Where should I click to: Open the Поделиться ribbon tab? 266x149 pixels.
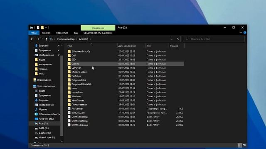coord(62,33)
